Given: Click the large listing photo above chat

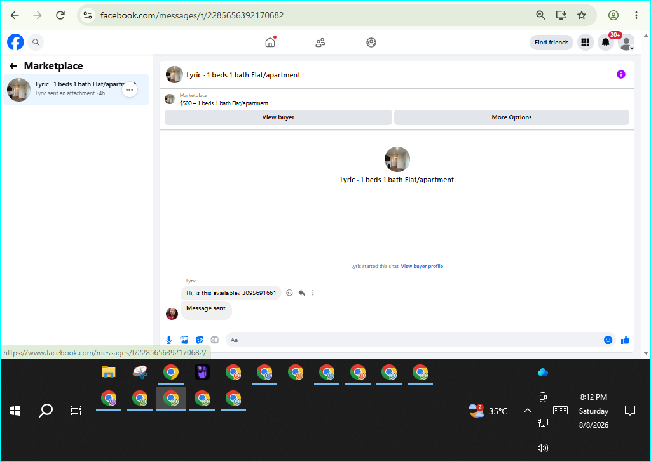Looking at the screenshot, I should tap(397, 159).
